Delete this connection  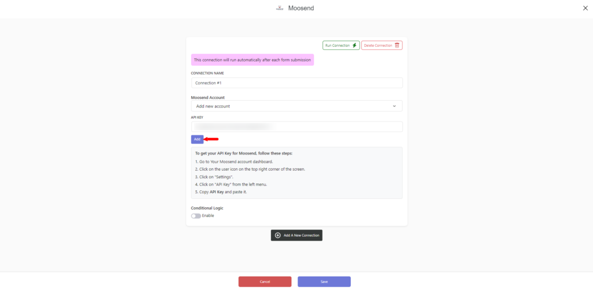[382, 45]
